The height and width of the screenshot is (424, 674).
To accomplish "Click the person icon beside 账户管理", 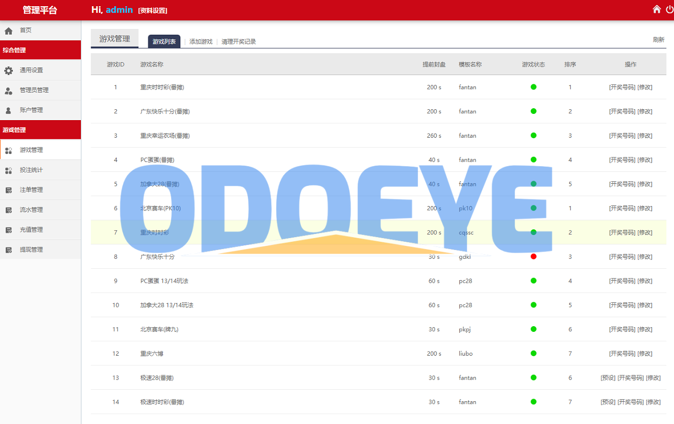I will tap(8, 110).
